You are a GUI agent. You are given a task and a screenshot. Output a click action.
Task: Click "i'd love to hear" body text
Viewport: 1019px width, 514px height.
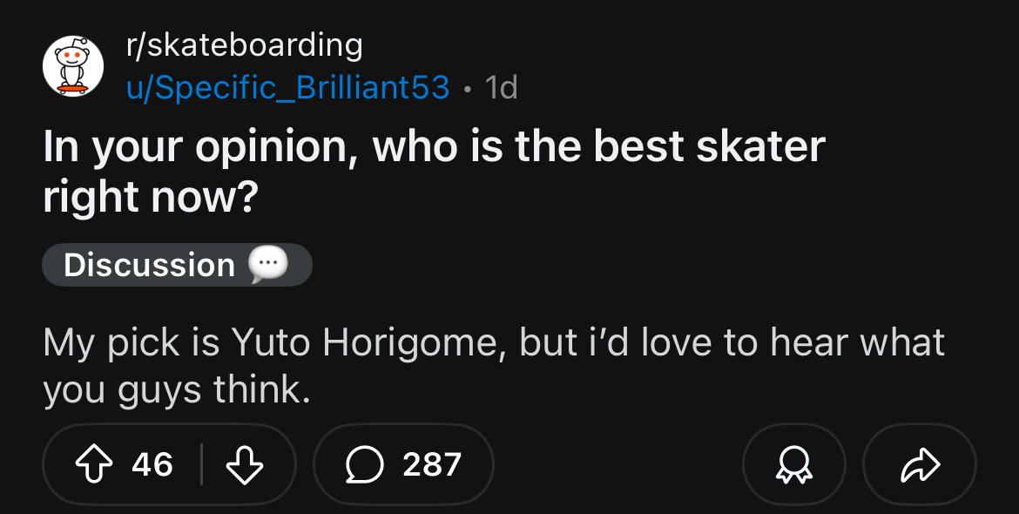pos(716,343)
